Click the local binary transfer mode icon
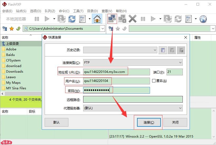Viewport: 216px width, 145px height. point(82,19)
